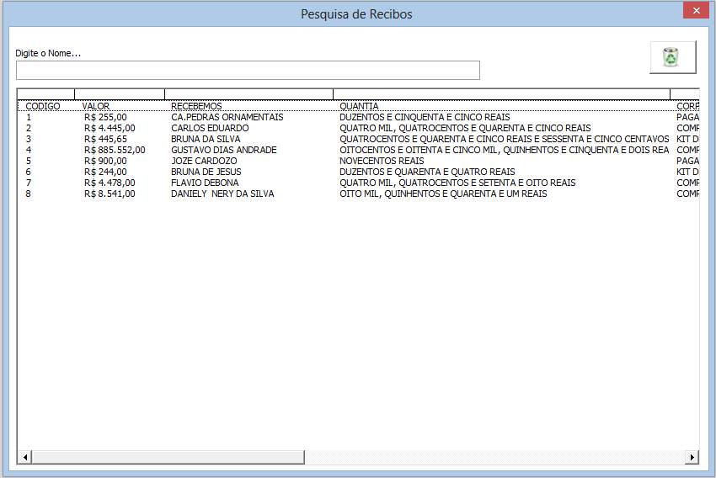Screen dimensions: 716x478
Task: Click codigo number 5 cell
Action: (x=29, y=161)
